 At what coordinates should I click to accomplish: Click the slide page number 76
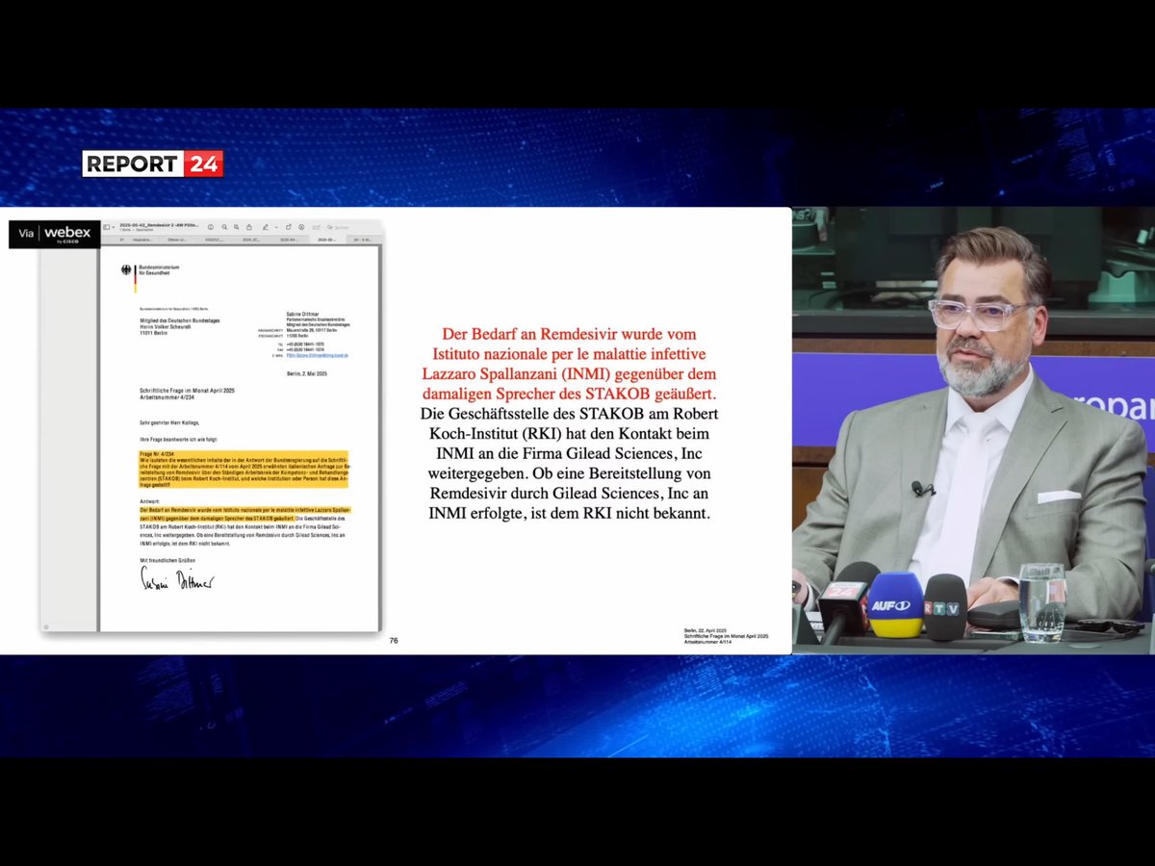coord(394,640)
